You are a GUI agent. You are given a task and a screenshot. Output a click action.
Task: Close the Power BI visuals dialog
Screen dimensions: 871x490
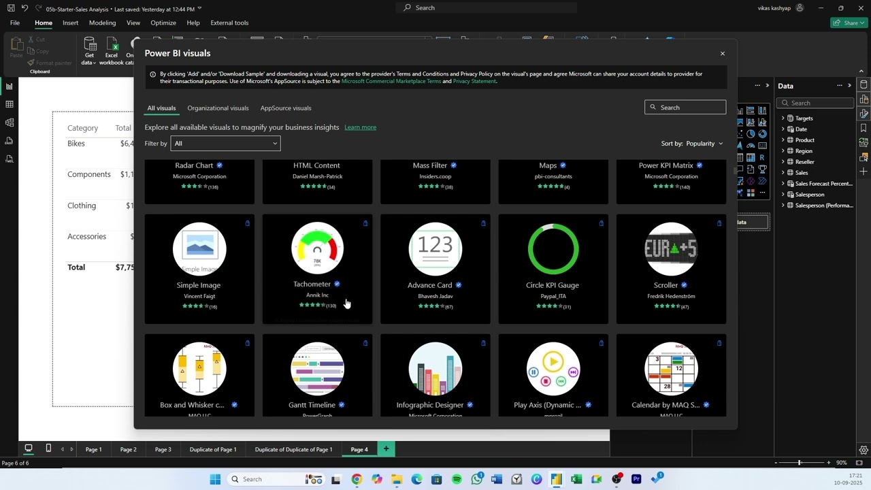click(723, 53)
